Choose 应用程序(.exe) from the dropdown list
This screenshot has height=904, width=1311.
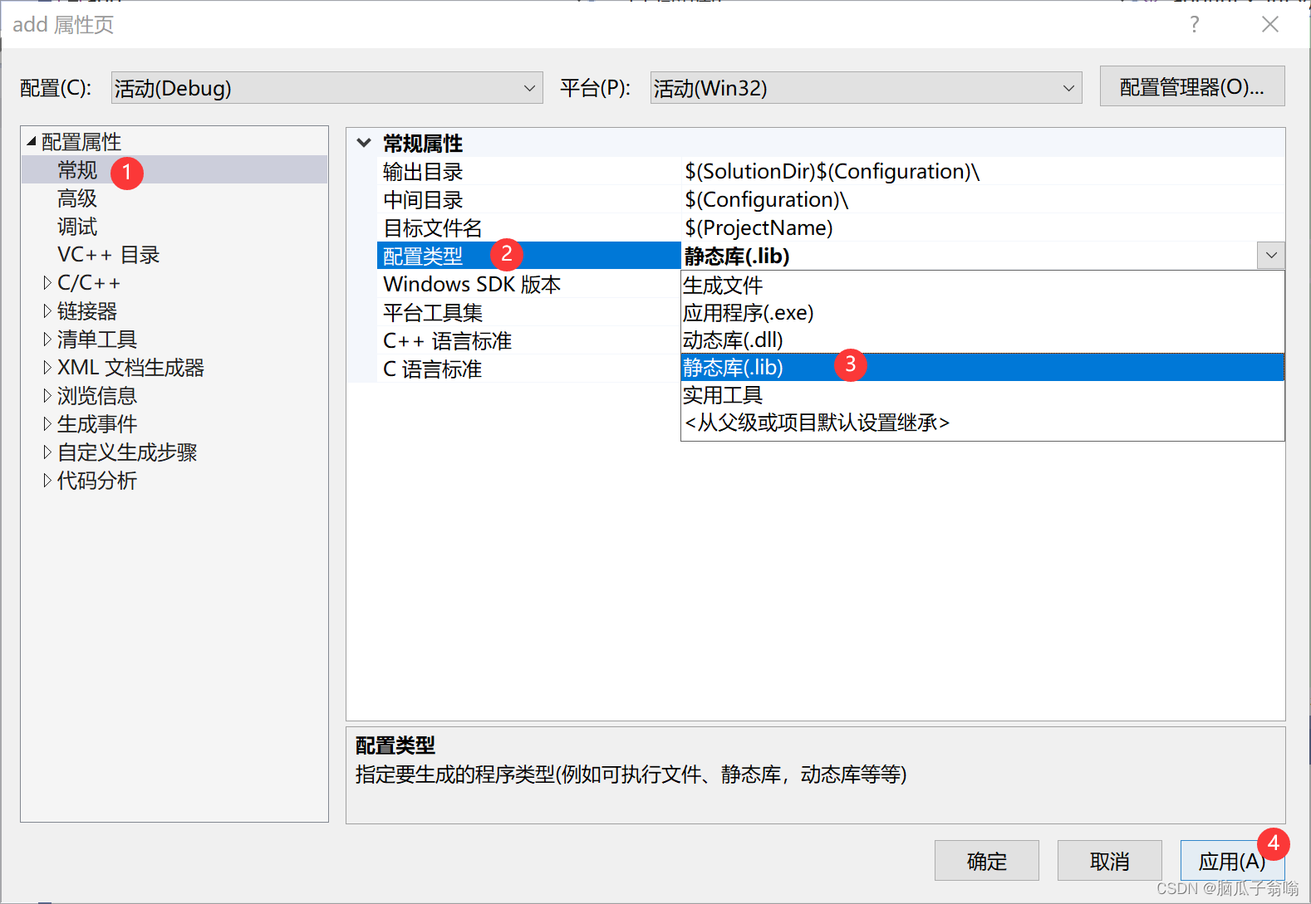(x=983, y=312)
